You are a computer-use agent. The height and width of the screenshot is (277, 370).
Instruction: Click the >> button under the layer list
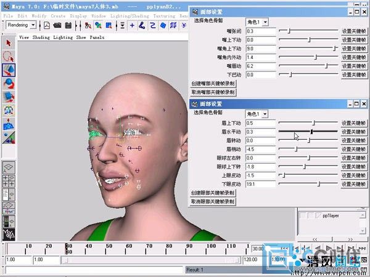click(x=350, y=239)
